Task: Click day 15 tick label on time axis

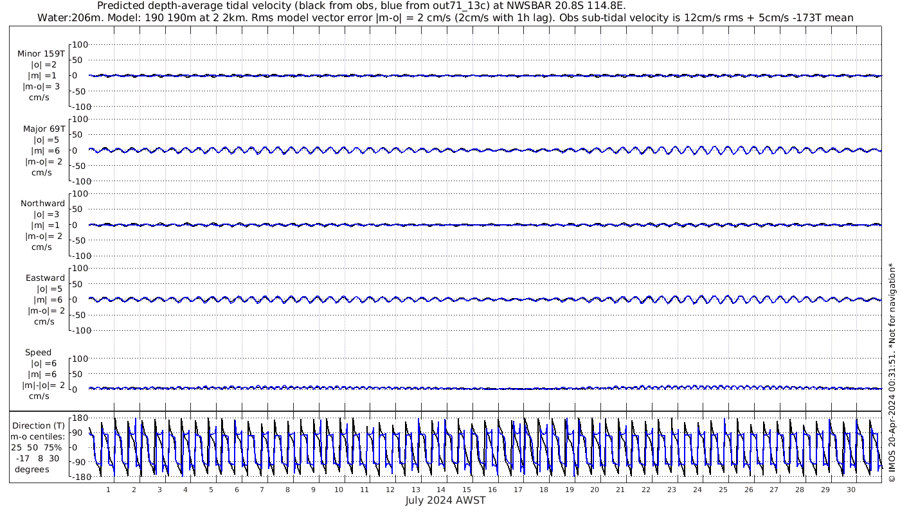Action: click(467, 490)
